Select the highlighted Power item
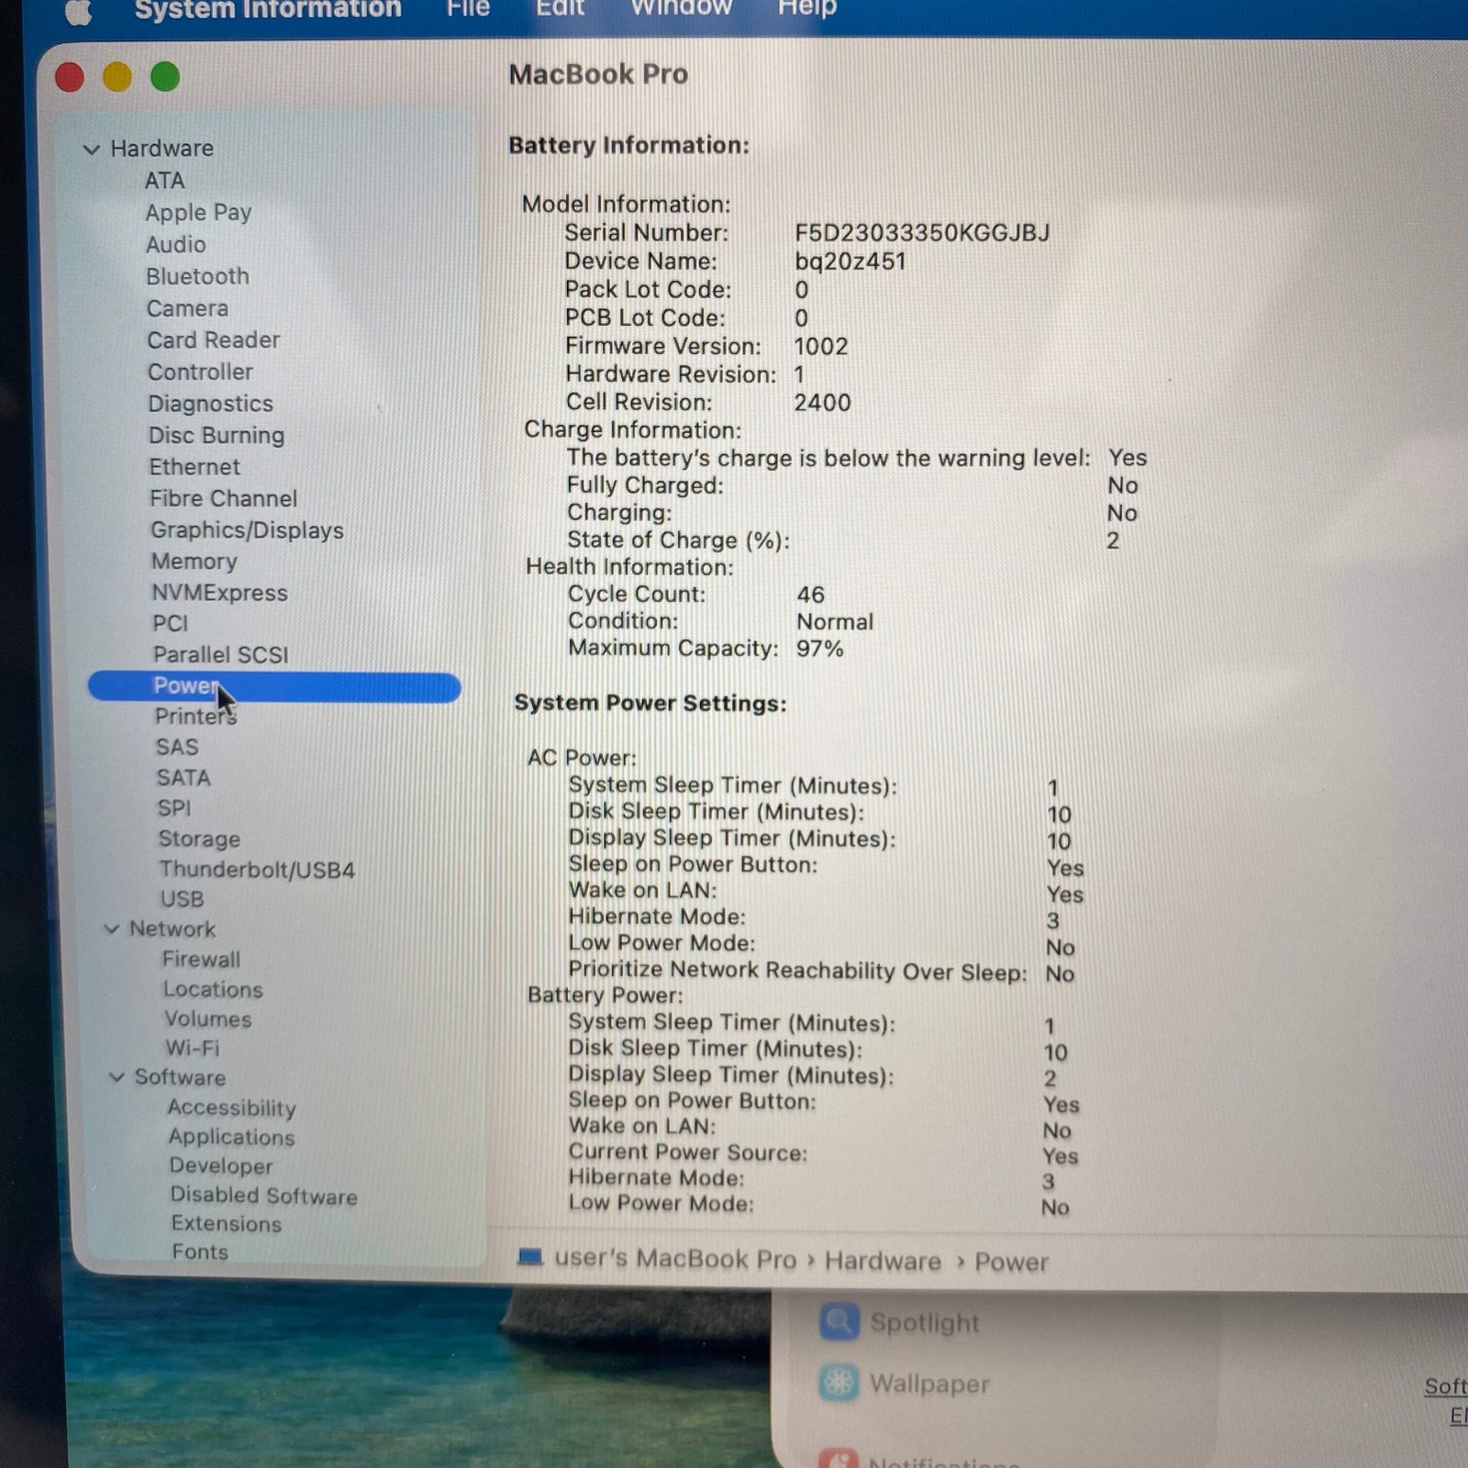The image size is (1468, 1468). point(274,687)
